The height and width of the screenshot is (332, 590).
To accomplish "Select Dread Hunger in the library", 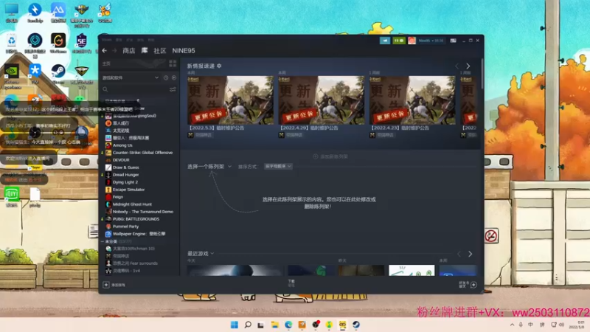I will (125, 175).
